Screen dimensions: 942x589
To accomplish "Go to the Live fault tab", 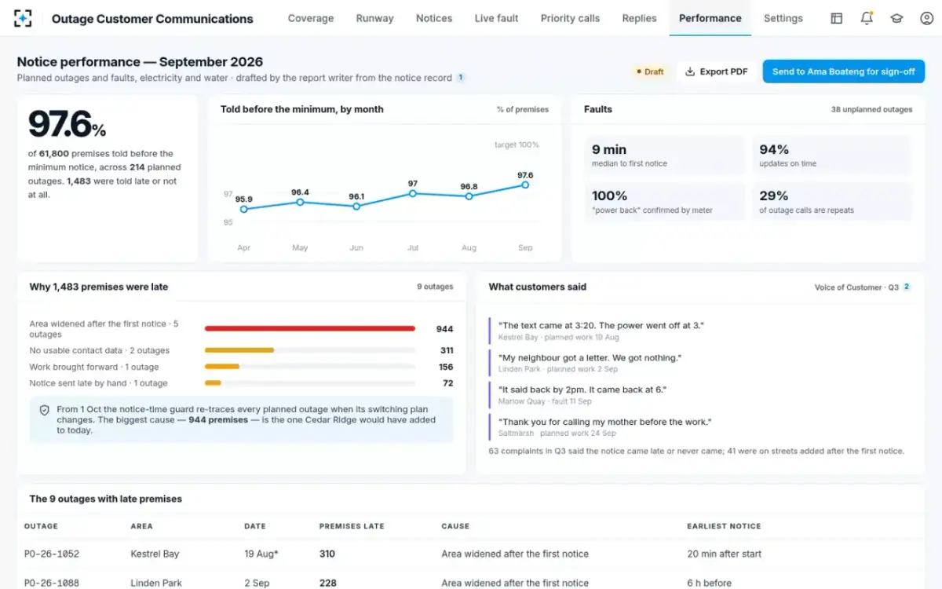I will tap(496, 18).
